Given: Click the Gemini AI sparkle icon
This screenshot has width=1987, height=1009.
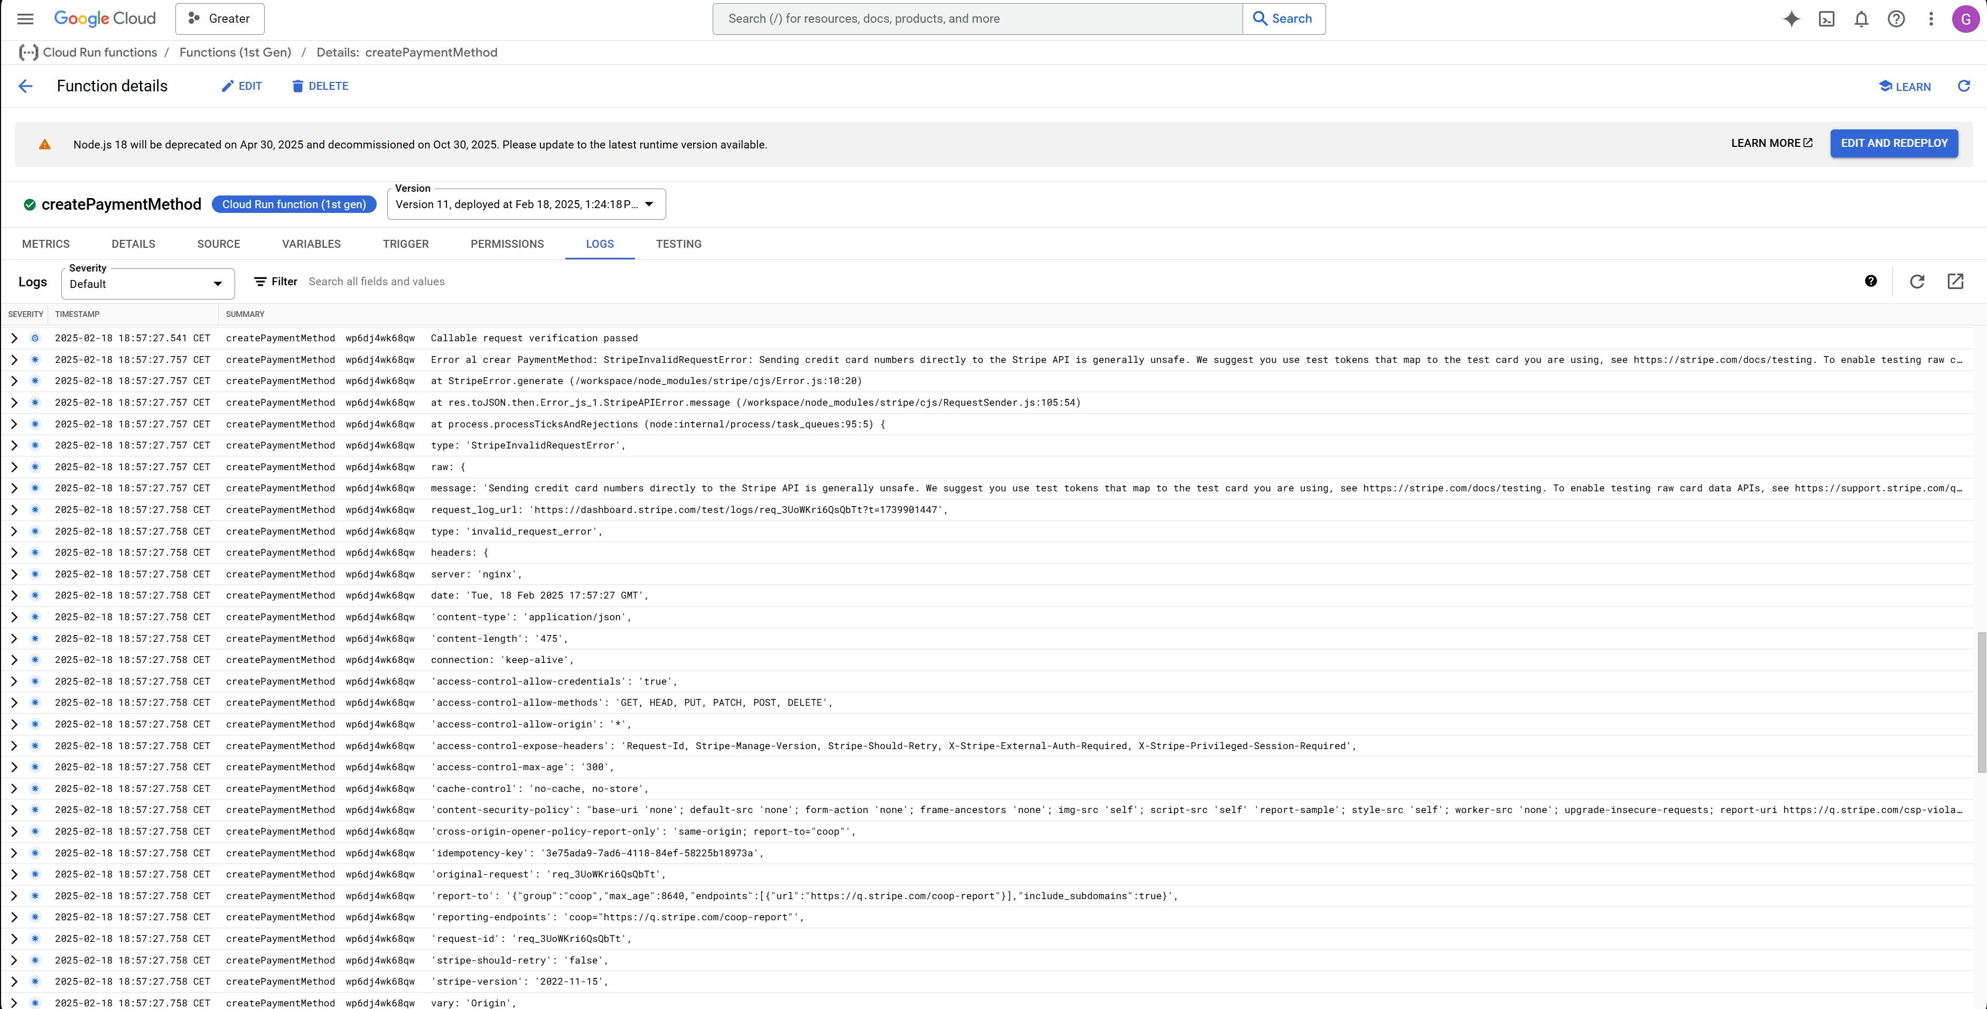Looking at the screenshot, I should coord(1791,18).
